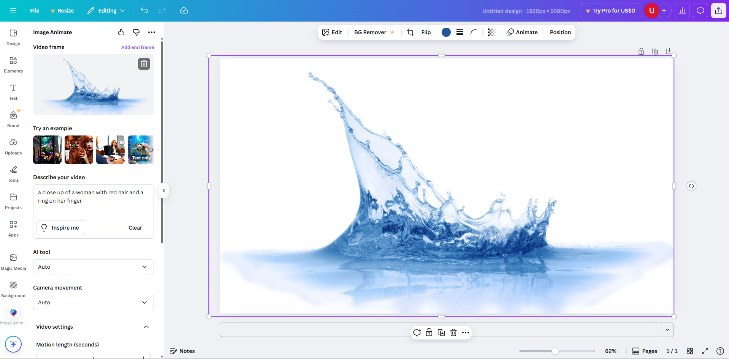Screen dimensions: 729x359
Task: Toggle grid view of pages
Action: click(x=690, y=351)
